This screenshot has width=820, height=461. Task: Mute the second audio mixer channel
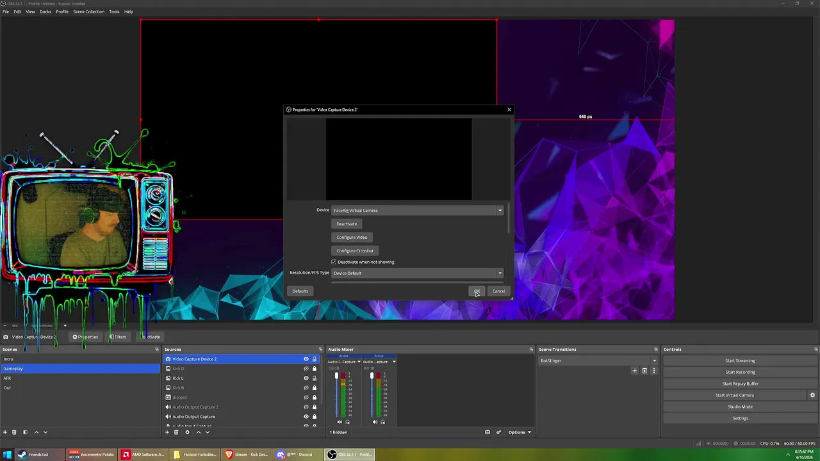coord(375,422)
